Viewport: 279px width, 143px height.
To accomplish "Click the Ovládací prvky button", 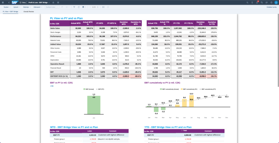I will (271, 7).
